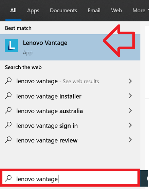The width and height of the screenshot is (149, 189).
Task: Click magnifier icon beside 'lenovo vantage australia'
Action: (x=8, y=111)
